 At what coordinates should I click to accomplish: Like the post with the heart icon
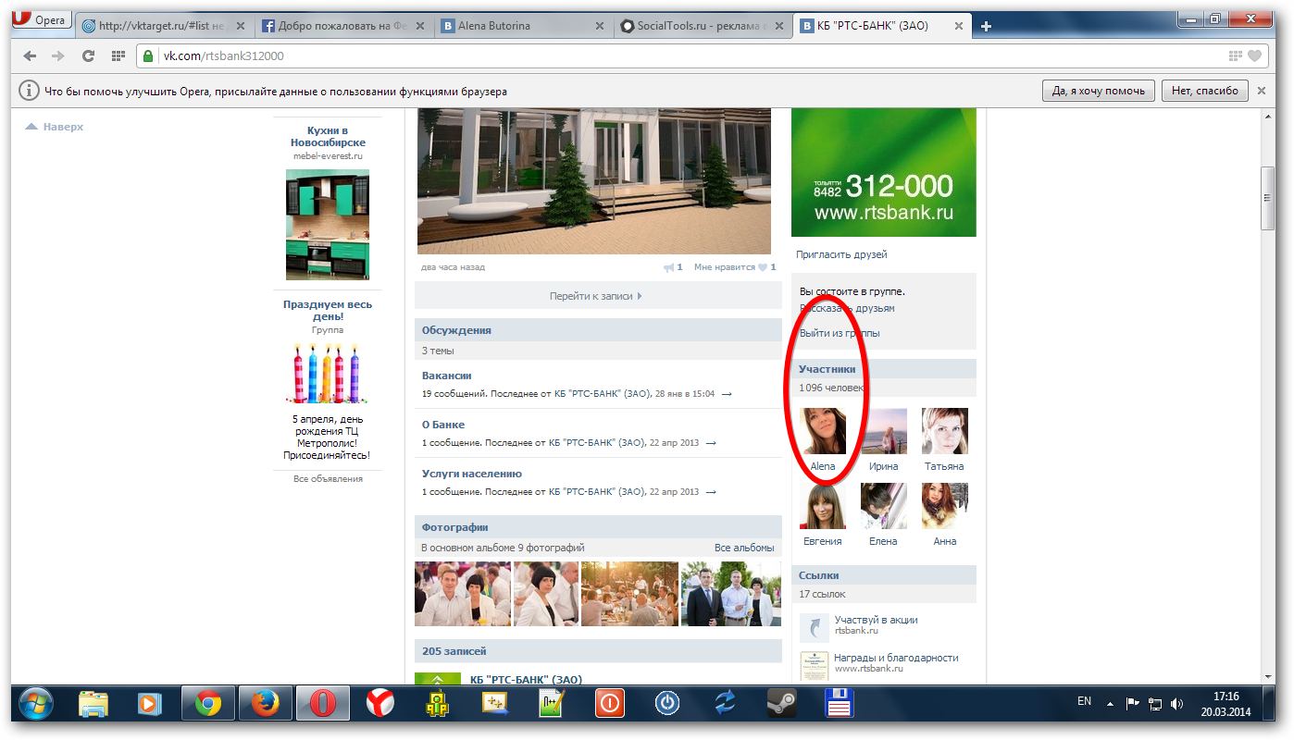[763, 267]
